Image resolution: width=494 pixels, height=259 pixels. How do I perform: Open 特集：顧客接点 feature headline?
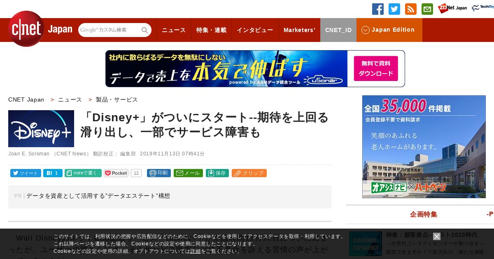coord(431,235)
